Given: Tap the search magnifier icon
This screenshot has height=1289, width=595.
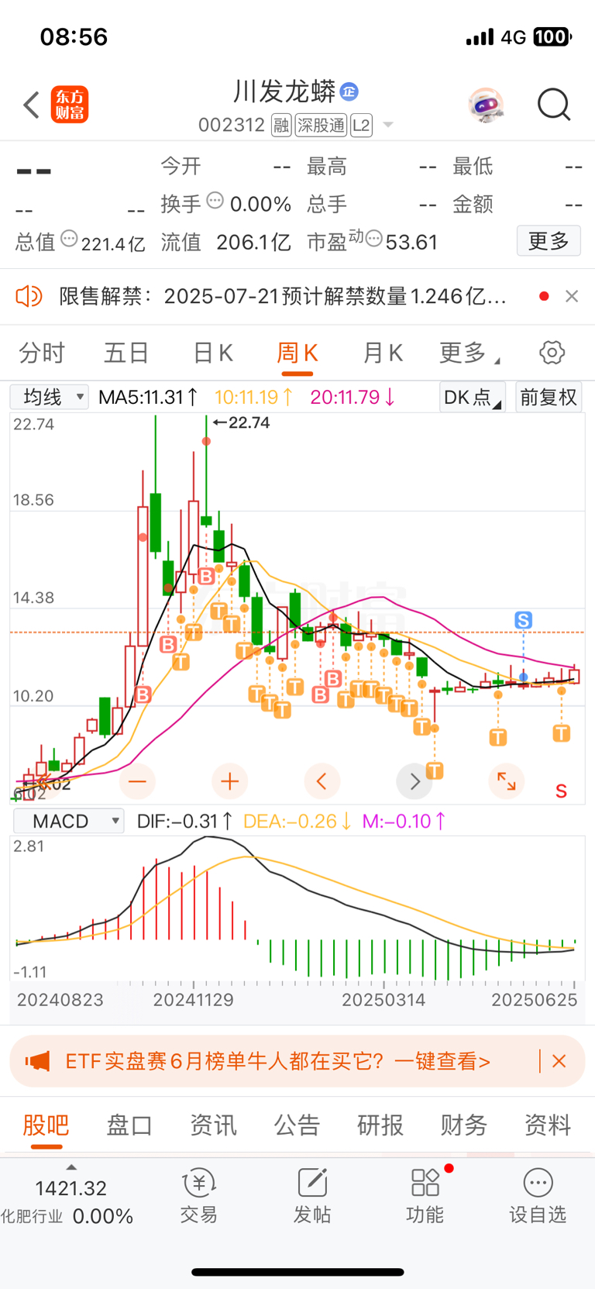Looking at the screenshot, I should click(554, 105).
